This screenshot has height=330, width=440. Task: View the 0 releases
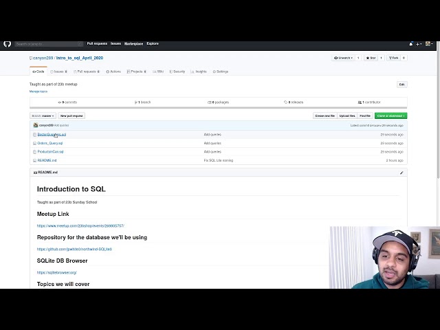pyautogui.click(x=294, y=102)
